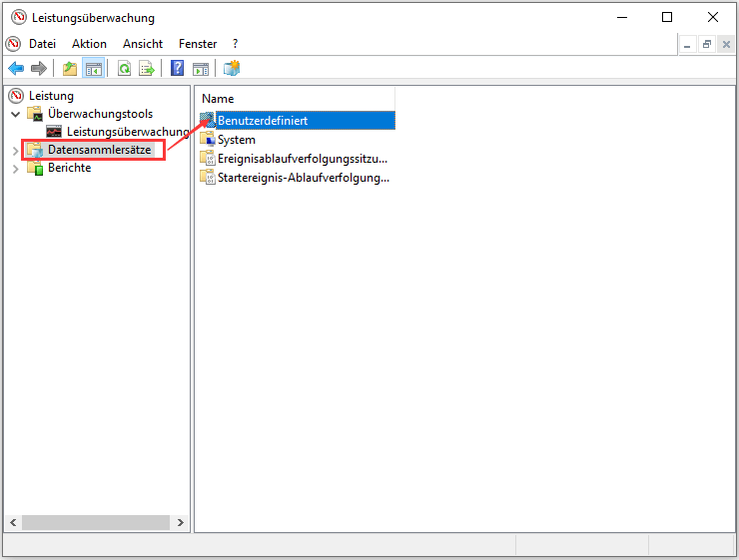Click the left pane horizontal scrollbar right arrow

pyautogui.click(x=181, y=522)
